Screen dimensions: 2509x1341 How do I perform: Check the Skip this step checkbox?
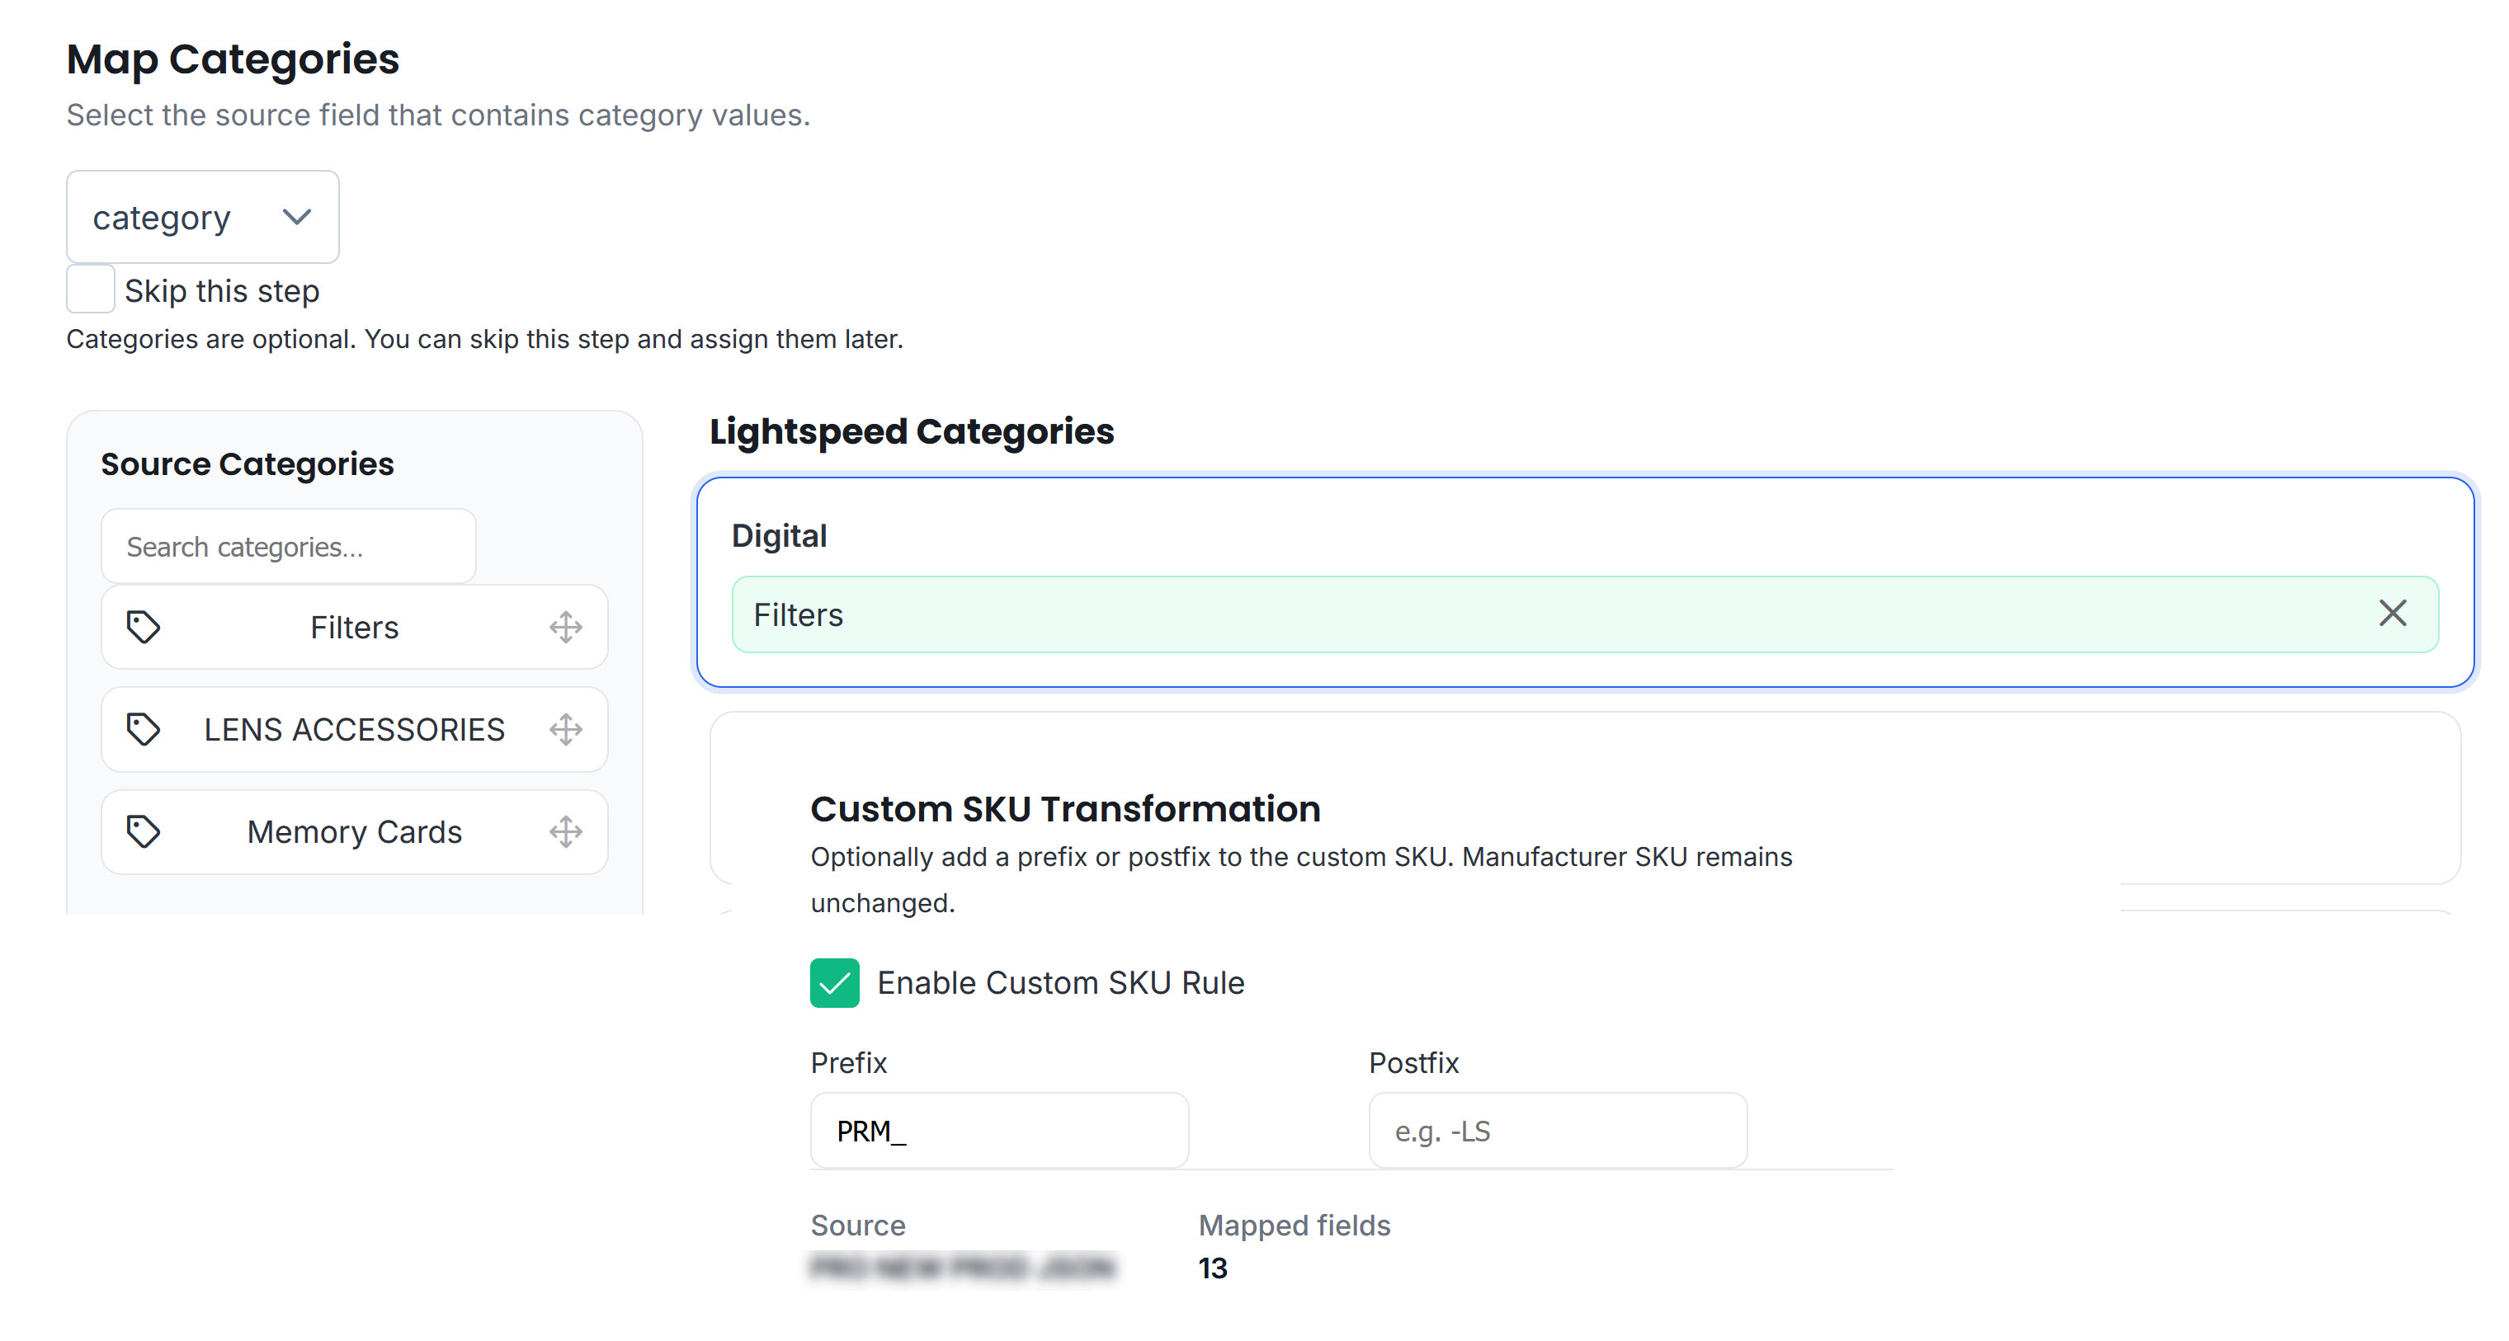91,289
